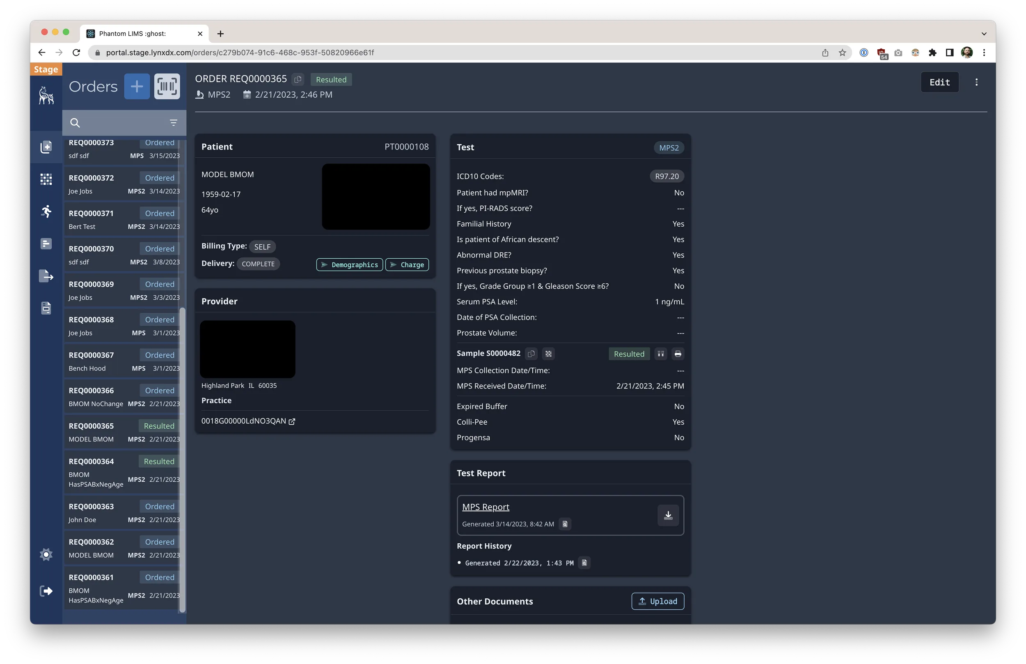Image resolution: width=1026 pixels, height=664 pixels.
Task: Toggle the lock on the Report History entry
Action: [584, 563]
